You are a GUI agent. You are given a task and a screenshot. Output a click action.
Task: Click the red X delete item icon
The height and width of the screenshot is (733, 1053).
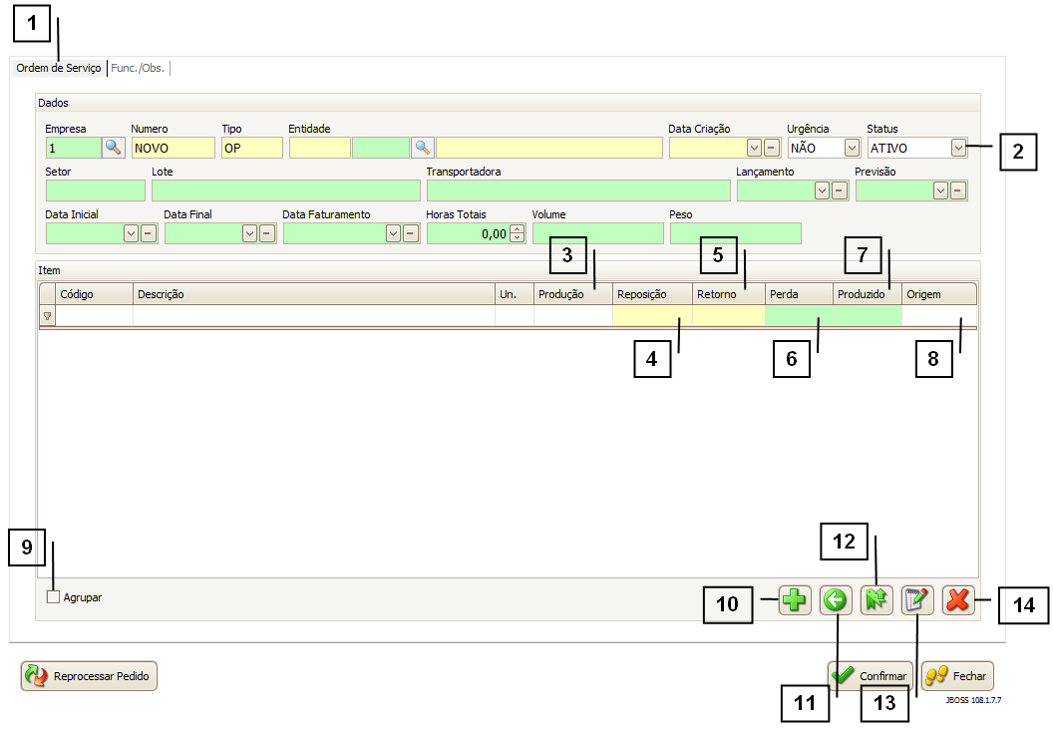click(958, 601)
